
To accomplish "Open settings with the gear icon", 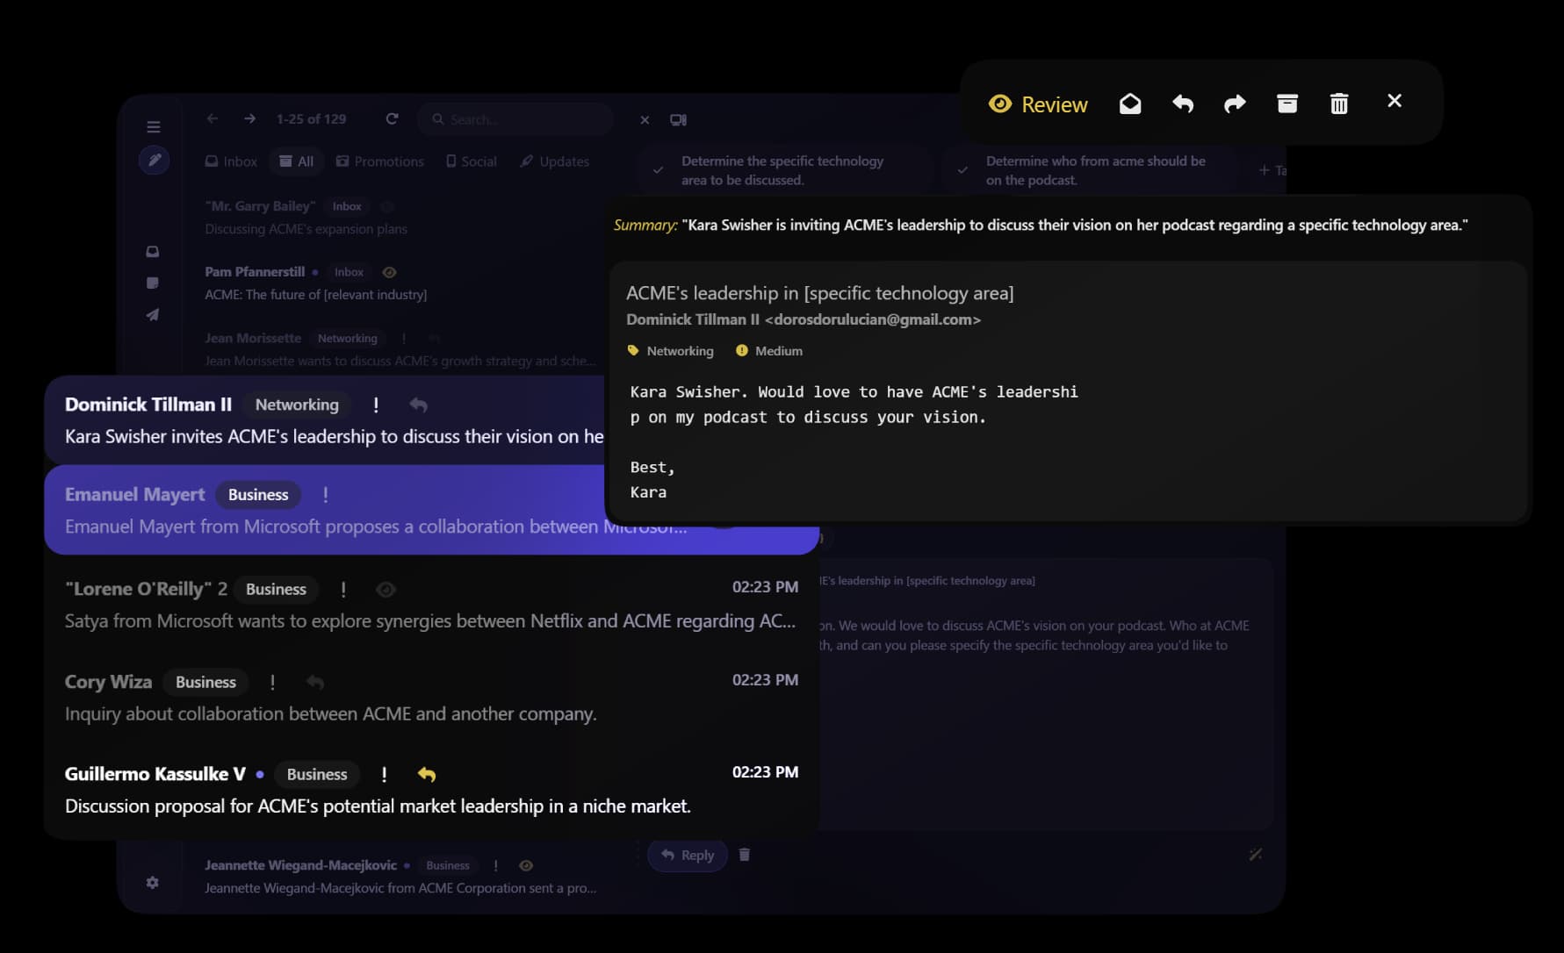I will point(153,883).
